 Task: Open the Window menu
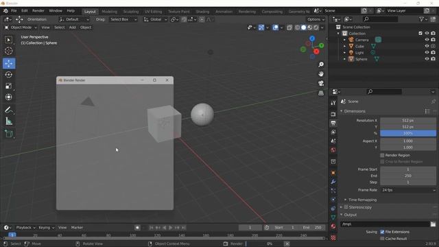[x=56, y=11]
